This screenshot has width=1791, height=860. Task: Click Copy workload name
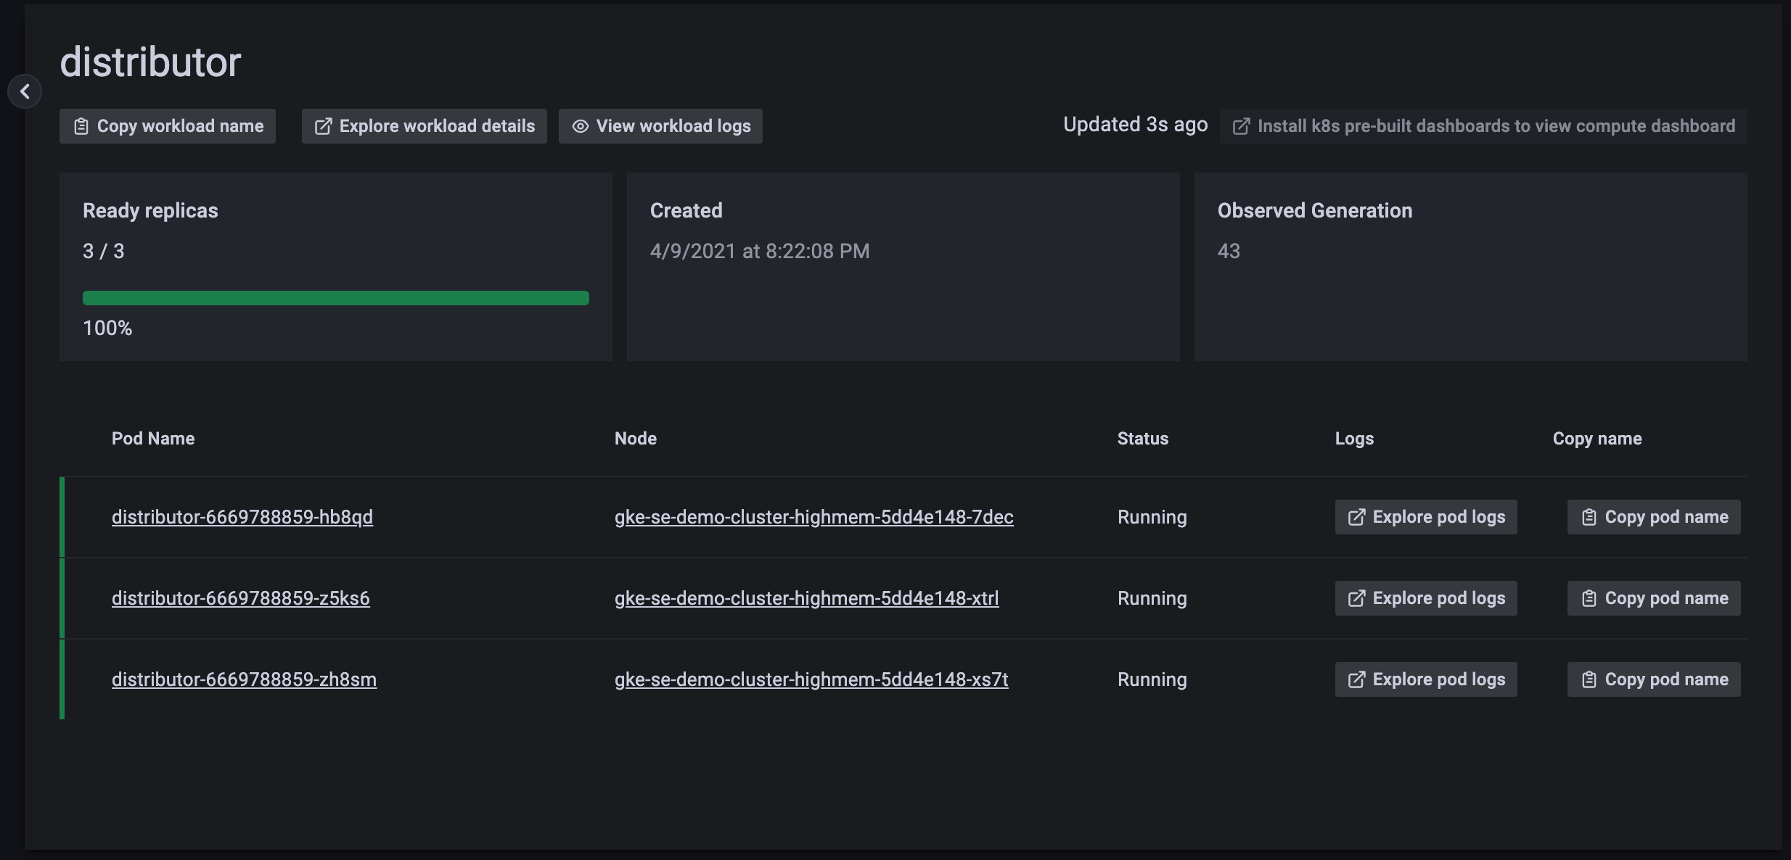click(167, 125)
